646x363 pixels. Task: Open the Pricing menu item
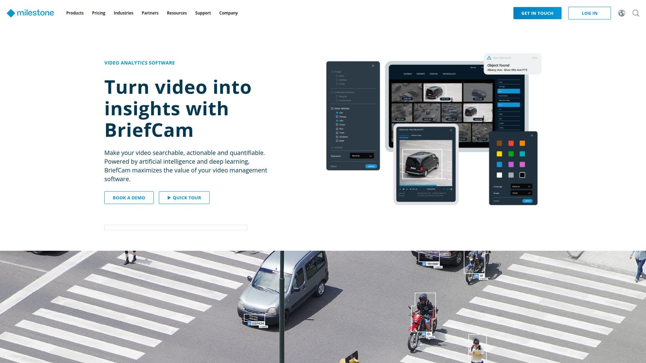point(99,13)
